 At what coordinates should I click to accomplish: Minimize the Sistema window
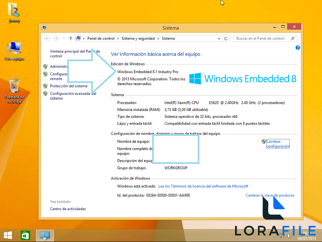(x=275, y=27)
